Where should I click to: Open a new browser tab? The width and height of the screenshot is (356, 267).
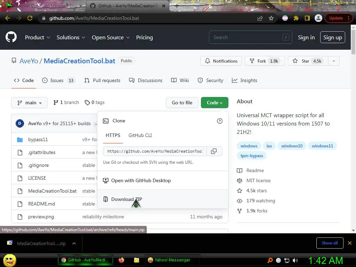[177, 6]
